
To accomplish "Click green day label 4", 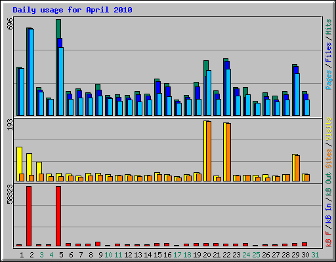I will click(x=51, y=255).
